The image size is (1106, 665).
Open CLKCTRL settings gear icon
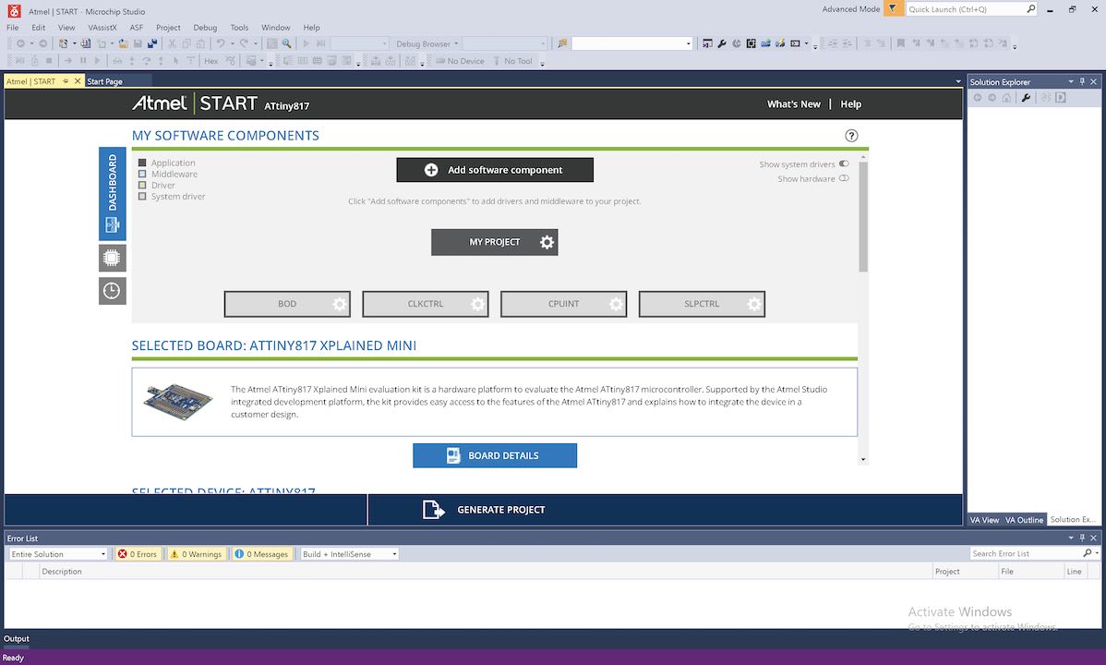(477, 304)
